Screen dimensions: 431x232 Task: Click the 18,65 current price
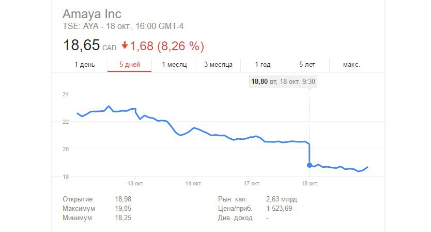click(81, 46)
